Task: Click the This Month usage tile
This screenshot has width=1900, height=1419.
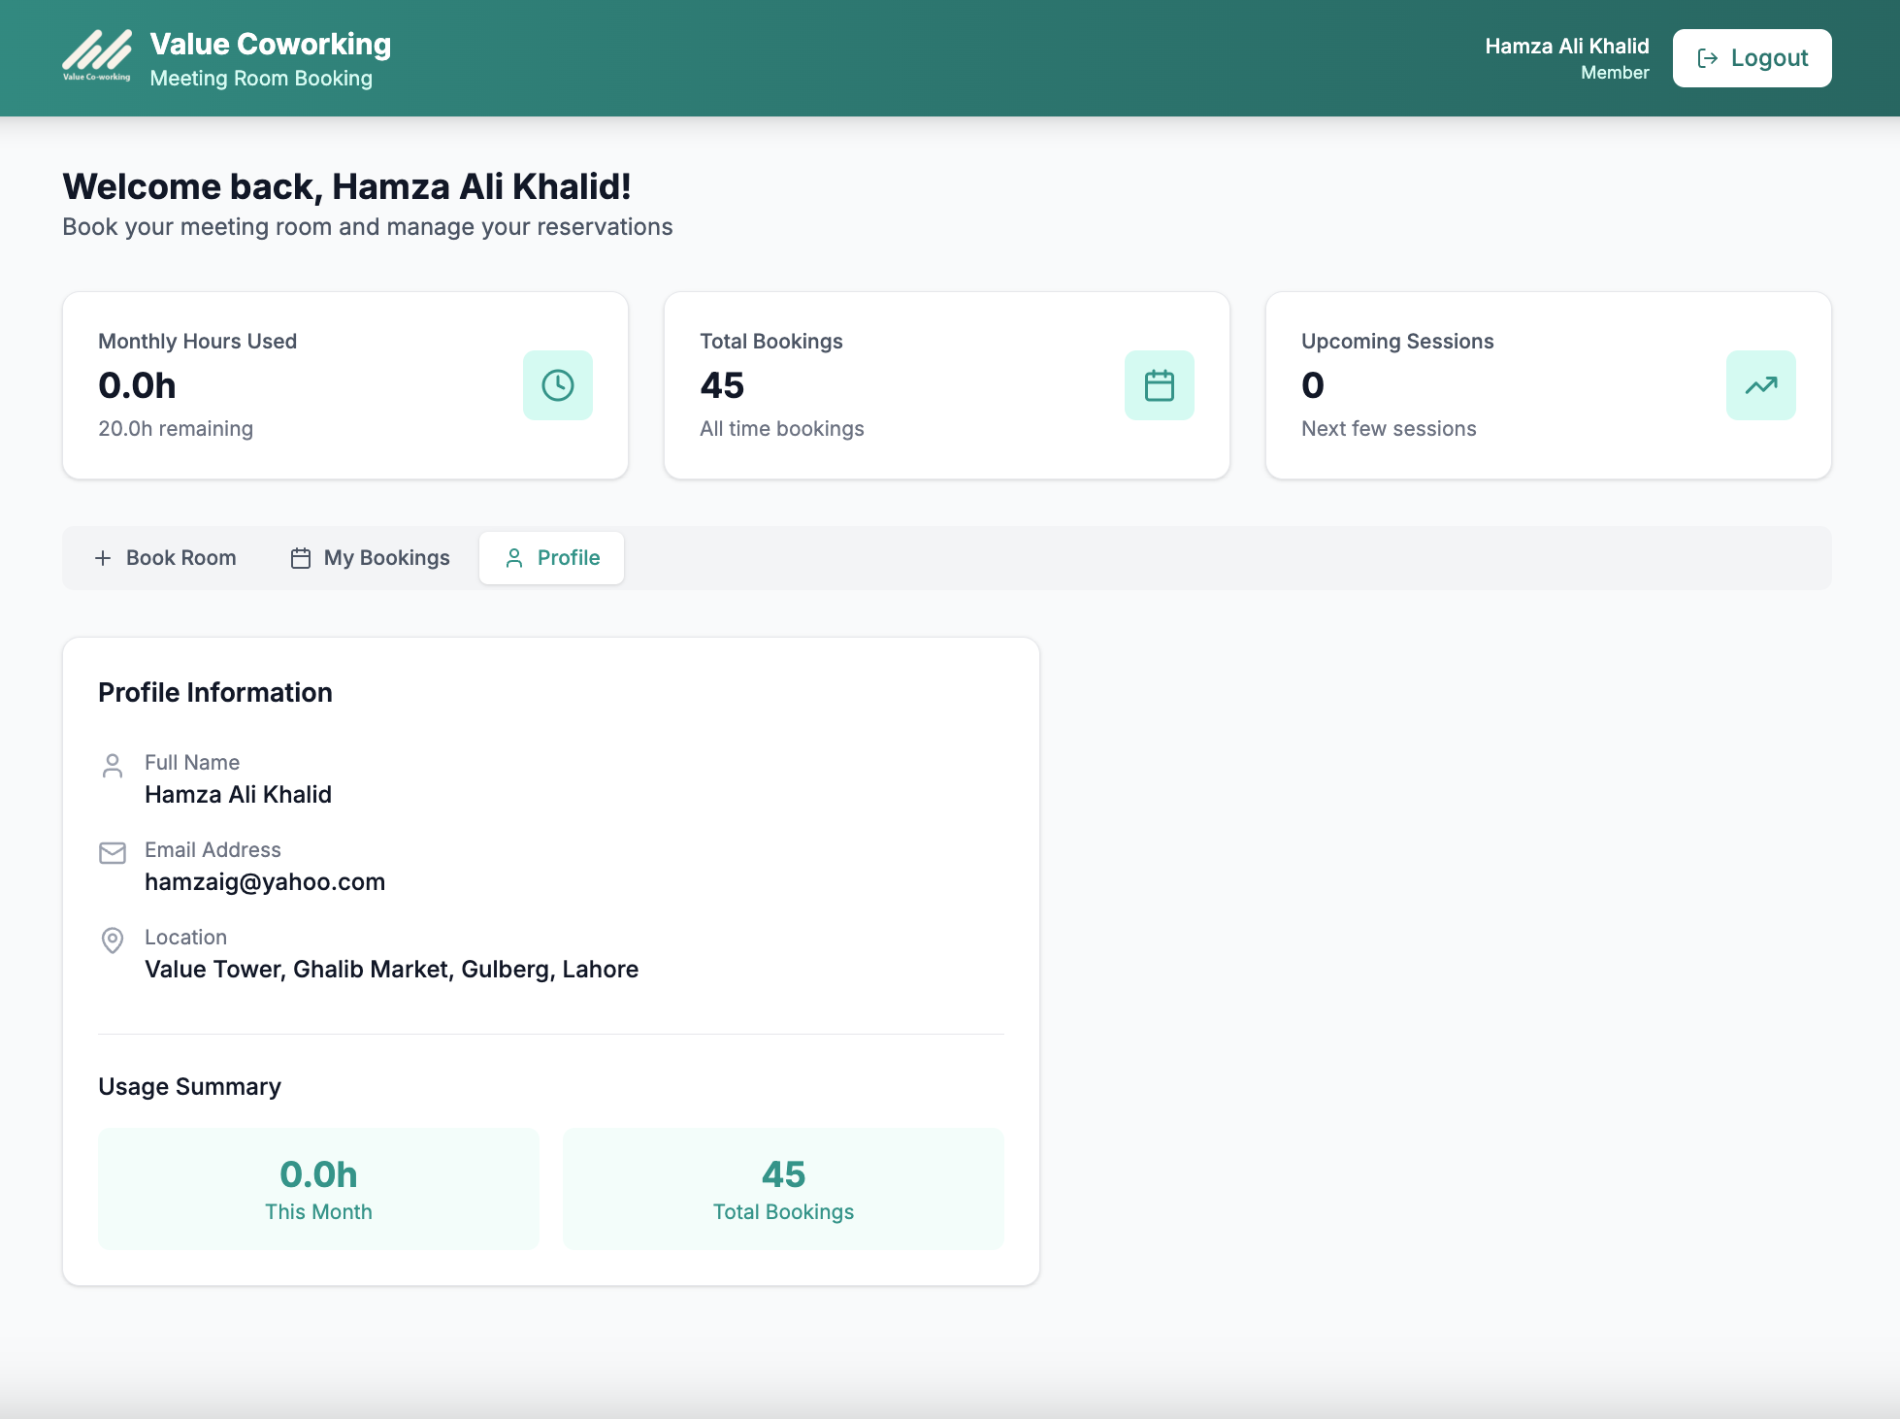Action: click(318, 1189)
